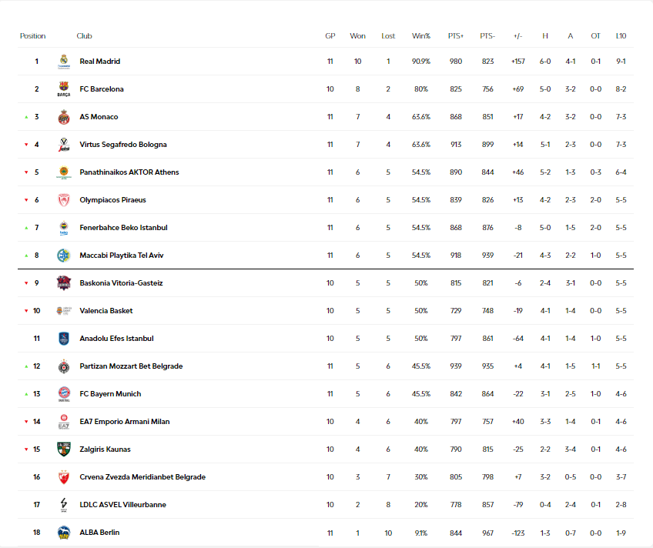Open Panathinaikos AKTOR Athens team page
The width and height of the screenshot is (653, 548).
pyautogui.click(x=129, y=172)
